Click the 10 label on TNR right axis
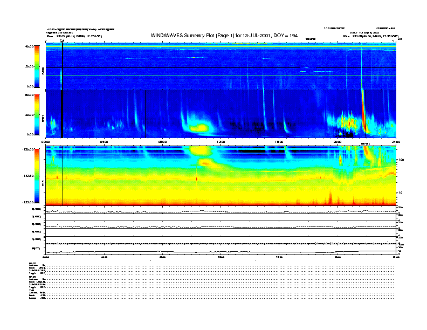The width and height of the screenshot is (427, 330). coord(400,193)
